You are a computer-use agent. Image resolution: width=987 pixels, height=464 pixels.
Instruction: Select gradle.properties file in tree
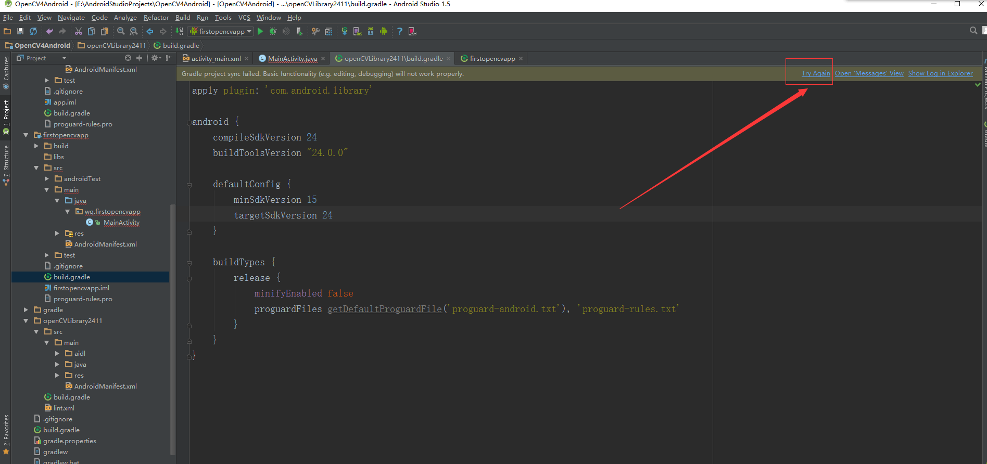pyautogui.click(x=69, y=441)
